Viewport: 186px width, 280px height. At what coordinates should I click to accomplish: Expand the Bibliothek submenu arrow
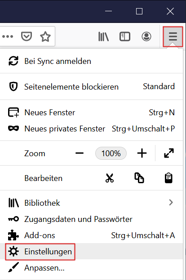coord(171,203)
